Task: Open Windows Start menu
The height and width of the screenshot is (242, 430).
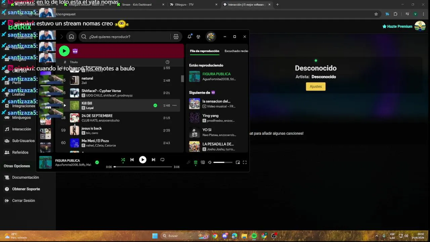Action: 155,236
